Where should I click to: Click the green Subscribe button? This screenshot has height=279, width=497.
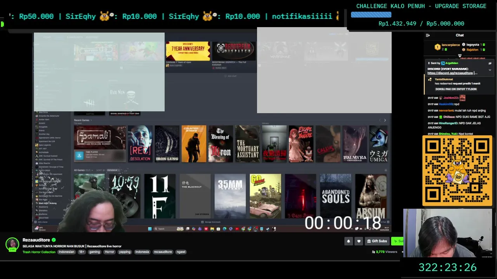[x=397, y=241]
